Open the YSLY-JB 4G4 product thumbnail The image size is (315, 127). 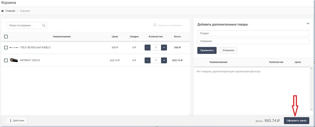(14, 47)
